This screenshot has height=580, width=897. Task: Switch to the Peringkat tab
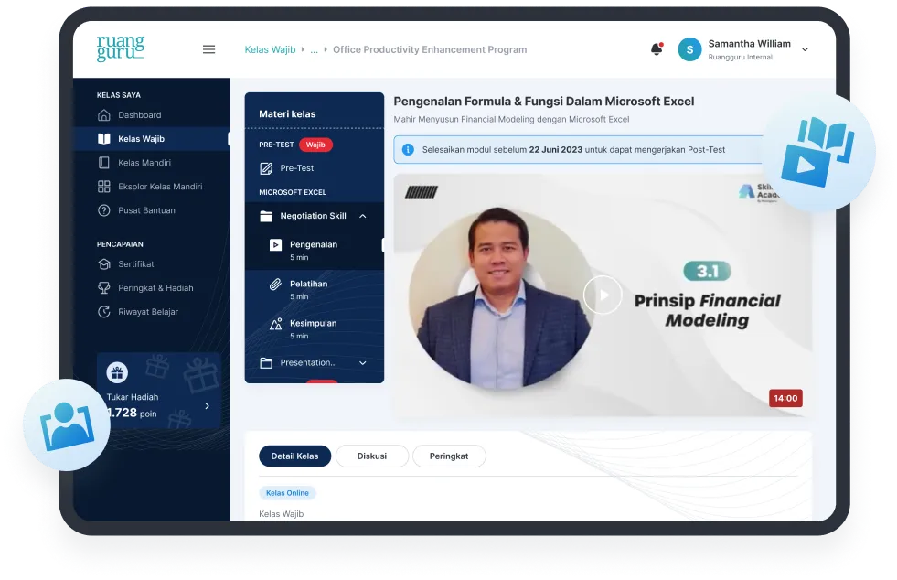pos(449,456)
